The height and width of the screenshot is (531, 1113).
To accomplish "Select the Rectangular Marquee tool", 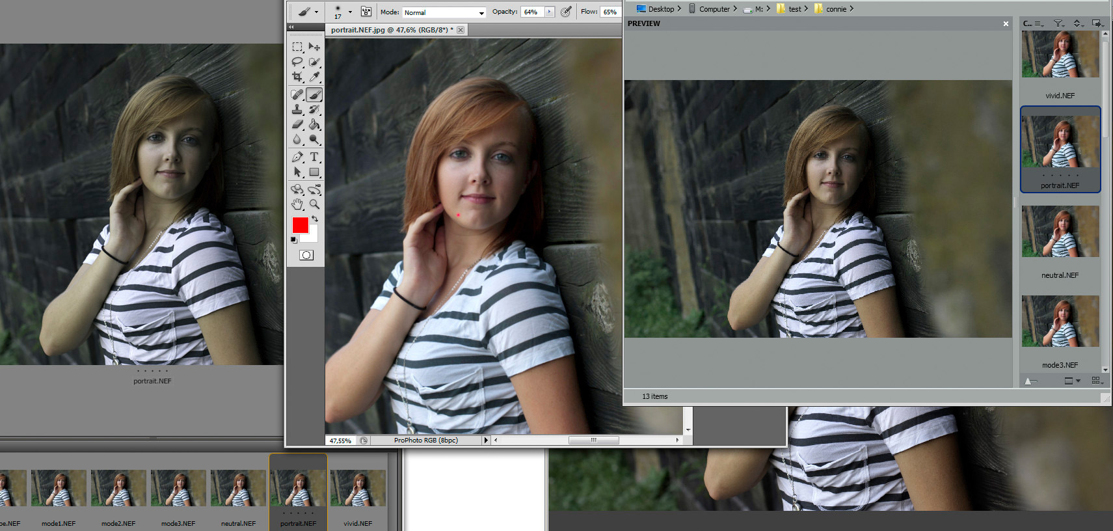I will point(297,47).
